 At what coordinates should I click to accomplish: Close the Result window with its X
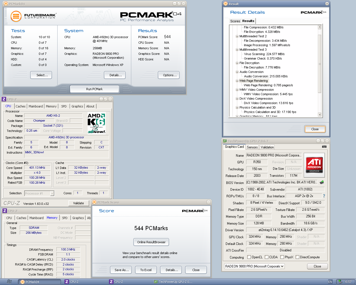tap(327, 4)
